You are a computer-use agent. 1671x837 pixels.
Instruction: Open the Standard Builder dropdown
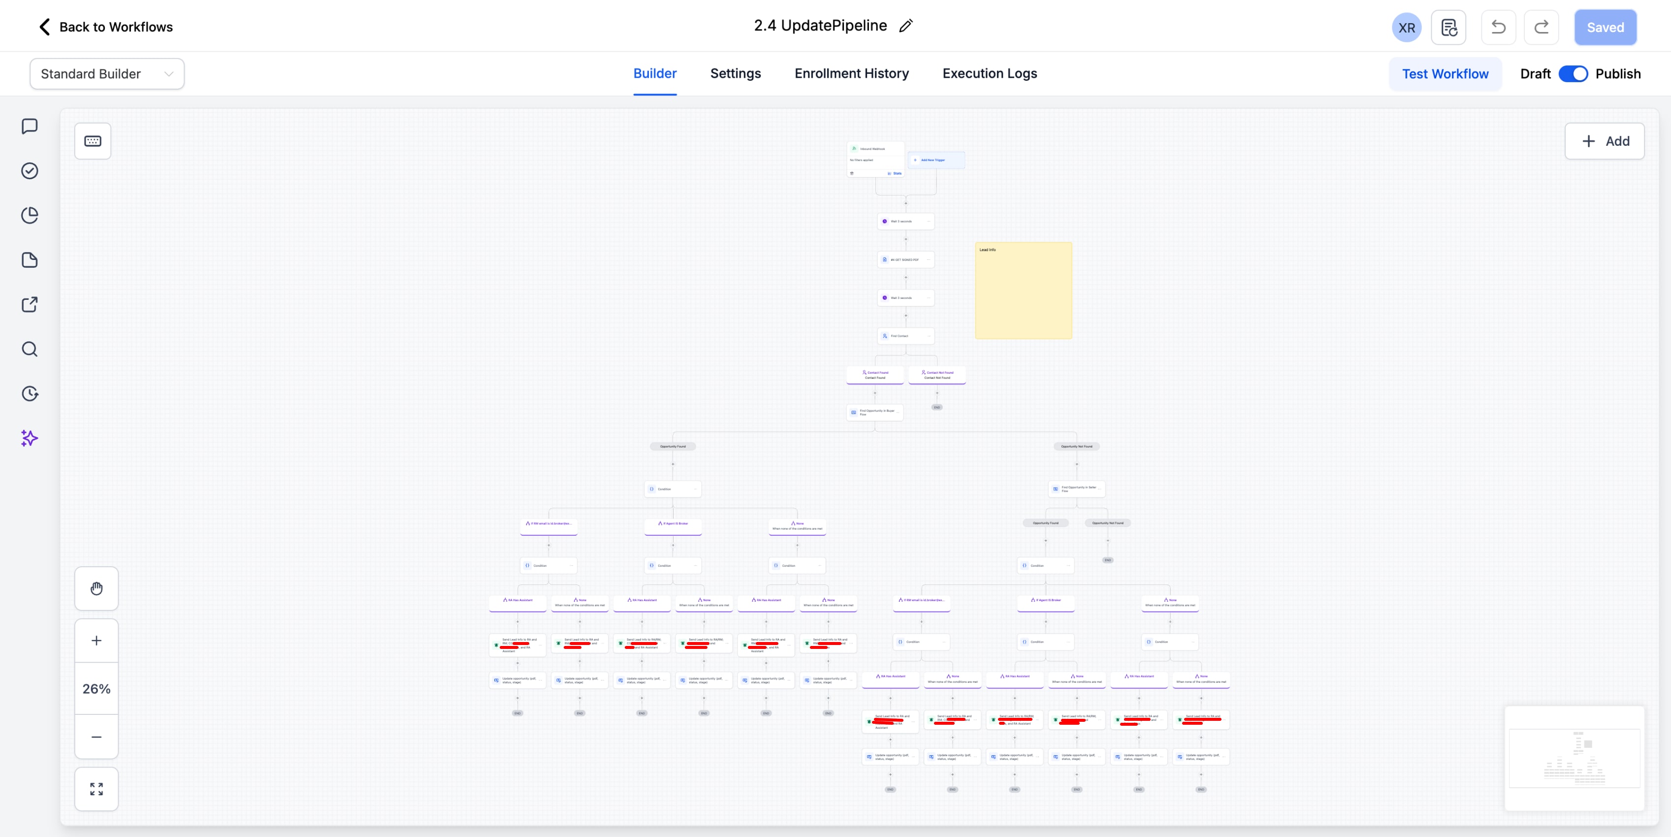(107, 74)
